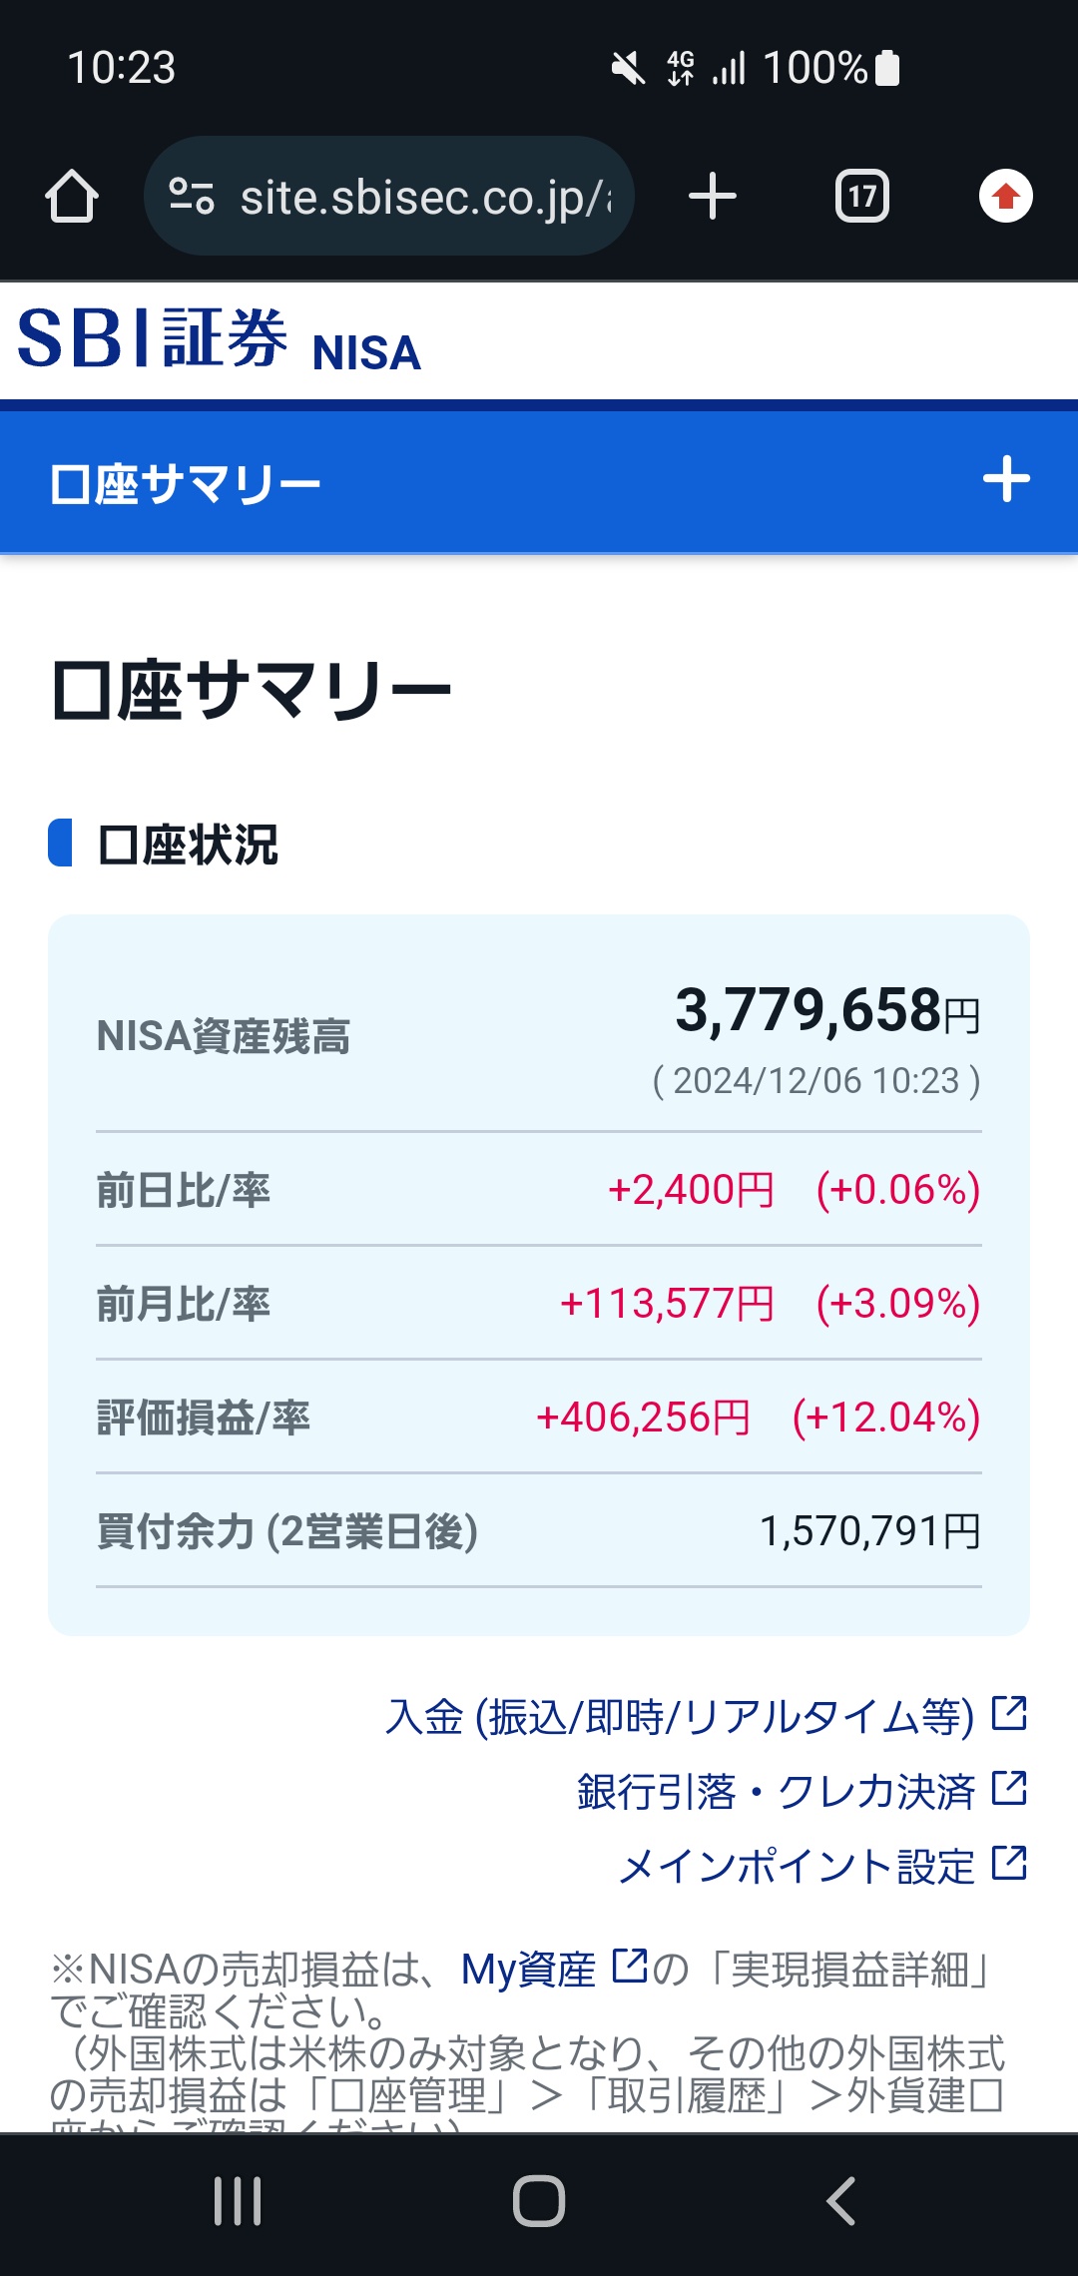The image size is (1078, 2276).
Task: Tap the red upward arrow update icon
Action: point(1005,197)
